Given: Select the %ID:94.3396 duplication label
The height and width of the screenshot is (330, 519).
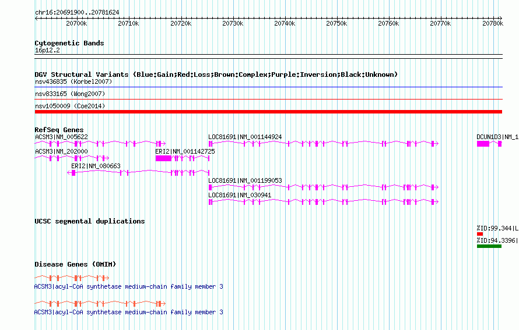Looking at the screenshot, I should 497,240.
